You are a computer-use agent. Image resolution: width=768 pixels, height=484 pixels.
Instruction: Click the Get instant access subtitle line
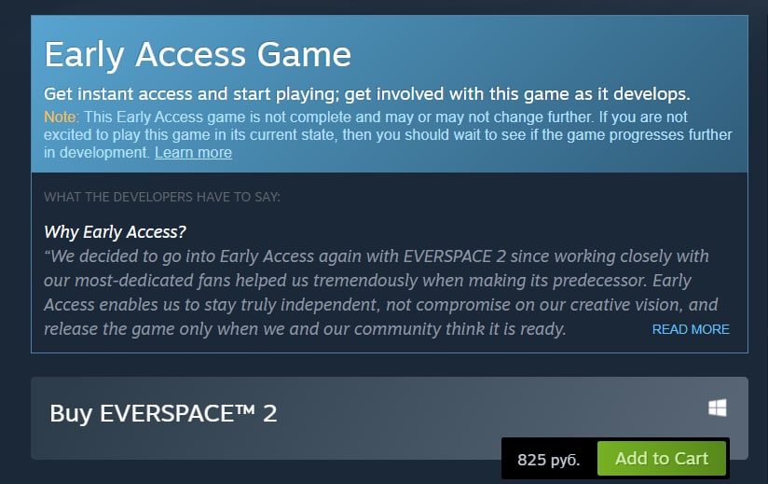click(367, 93)
